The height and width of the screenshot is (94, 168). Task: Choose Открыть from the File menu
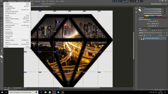point(17,5)
